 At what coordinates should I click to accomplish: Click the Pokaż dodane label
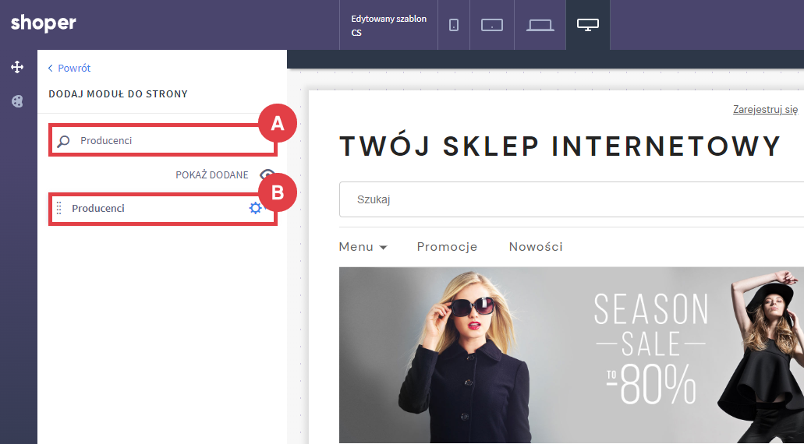coord(212,175)
